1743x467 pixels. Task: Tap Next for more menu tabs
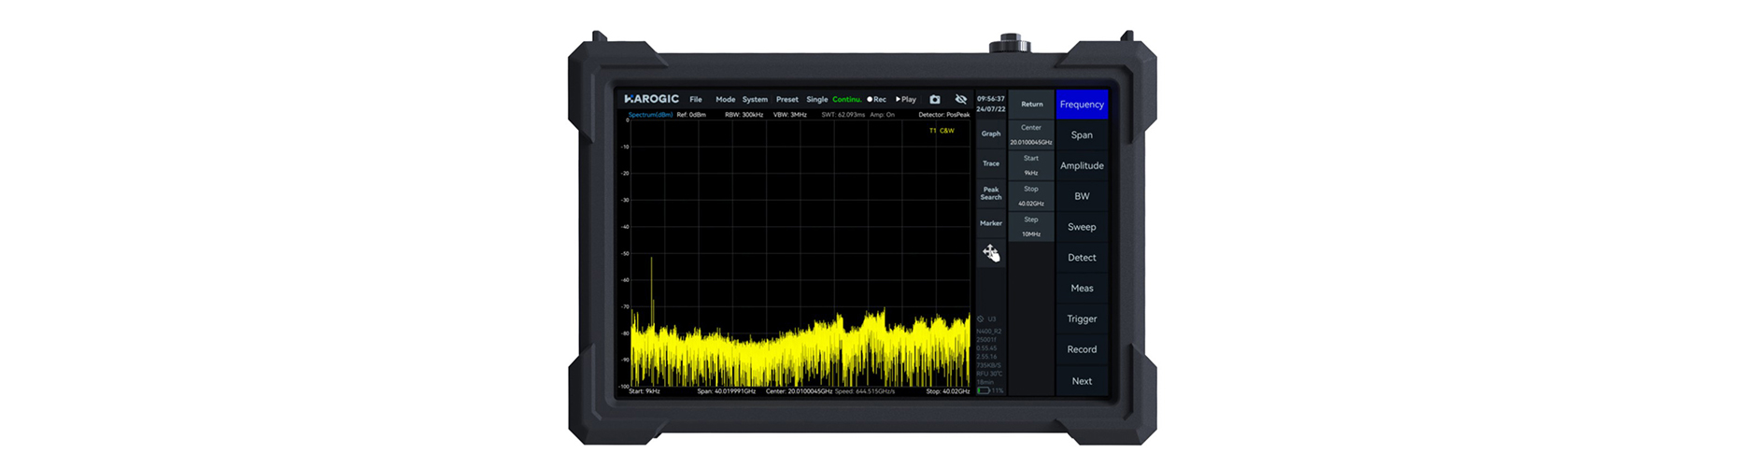[x=1082, y=381]
